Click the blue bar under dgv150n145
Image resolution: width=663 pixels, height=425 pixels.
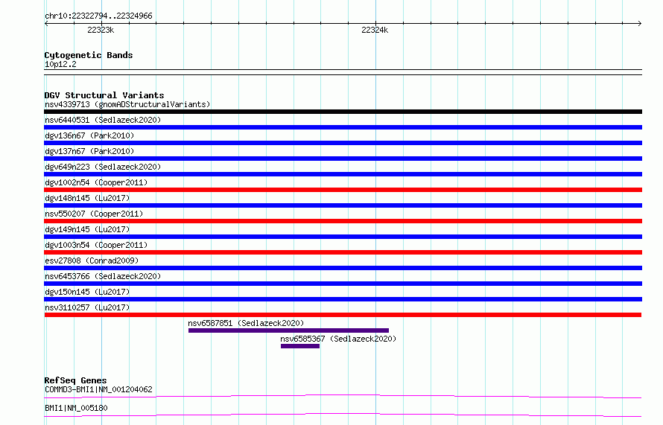[343, 299]
